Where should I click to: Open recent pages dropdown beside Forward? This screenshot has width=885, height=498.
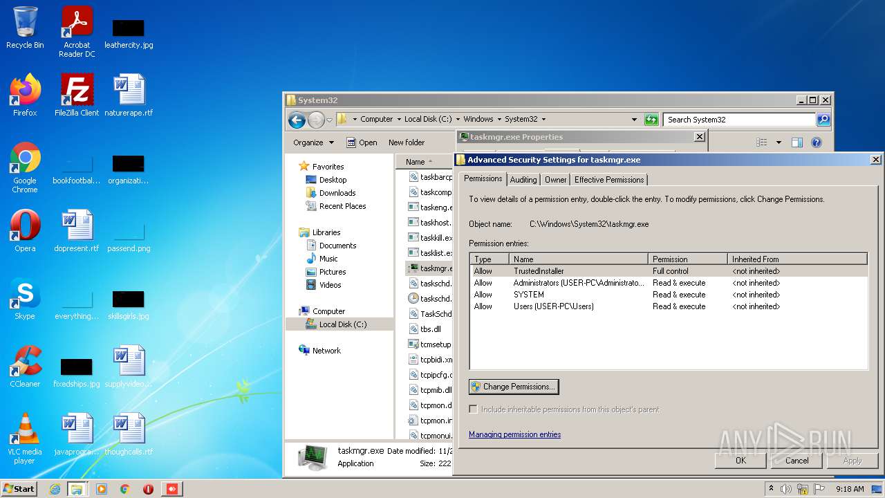pos(329,120)
